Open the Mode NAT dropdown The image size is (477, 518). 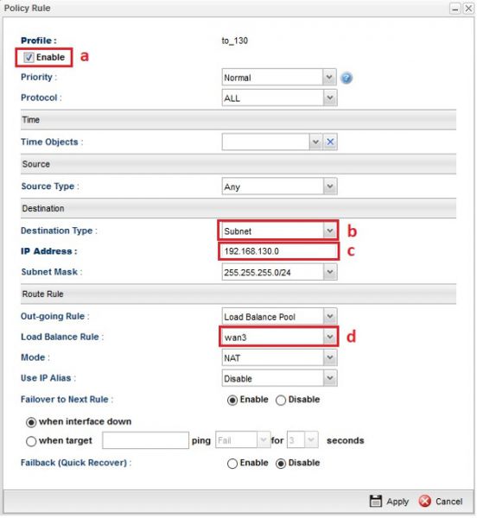click(x=329, y=357)
